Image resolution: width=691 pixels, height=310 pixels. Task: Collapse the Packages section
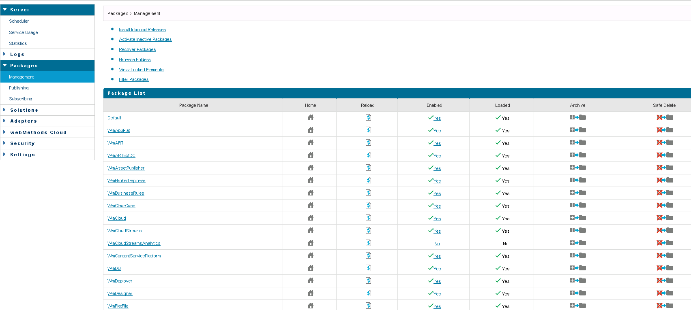[47, 66]
